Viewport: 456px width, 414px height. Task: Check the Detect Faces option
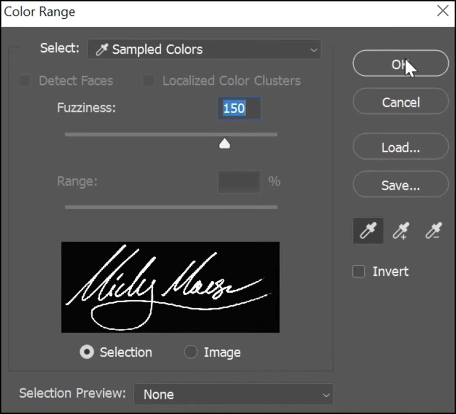(x=25, y=81)
